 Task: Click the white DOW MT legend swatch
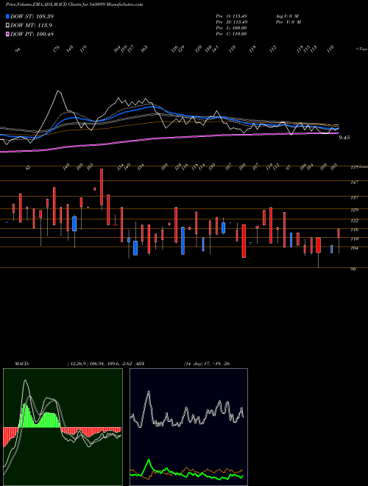pos(8,25)
